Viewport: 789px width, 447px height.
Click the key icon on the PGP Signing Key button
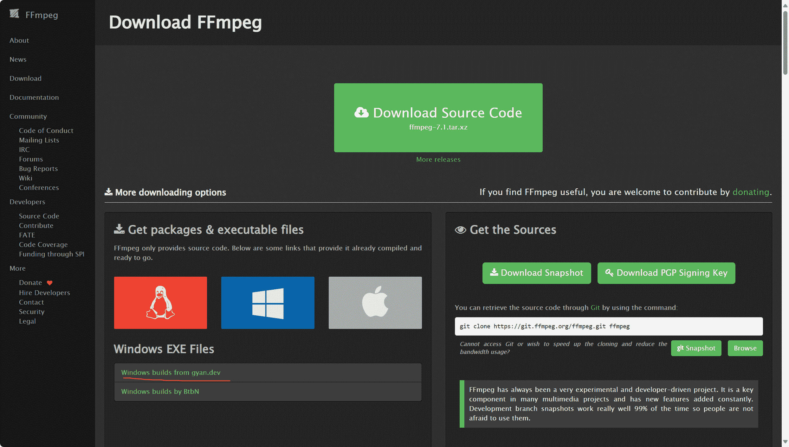609,273
